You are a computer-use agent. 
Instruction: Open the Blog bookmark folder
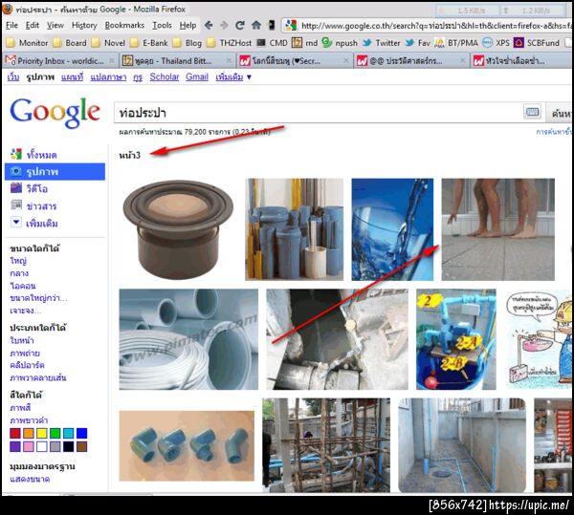(x=188, y=43)
